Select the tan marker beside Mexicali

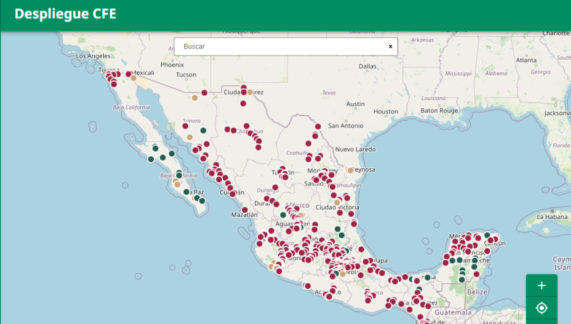(x=134, y=78)
